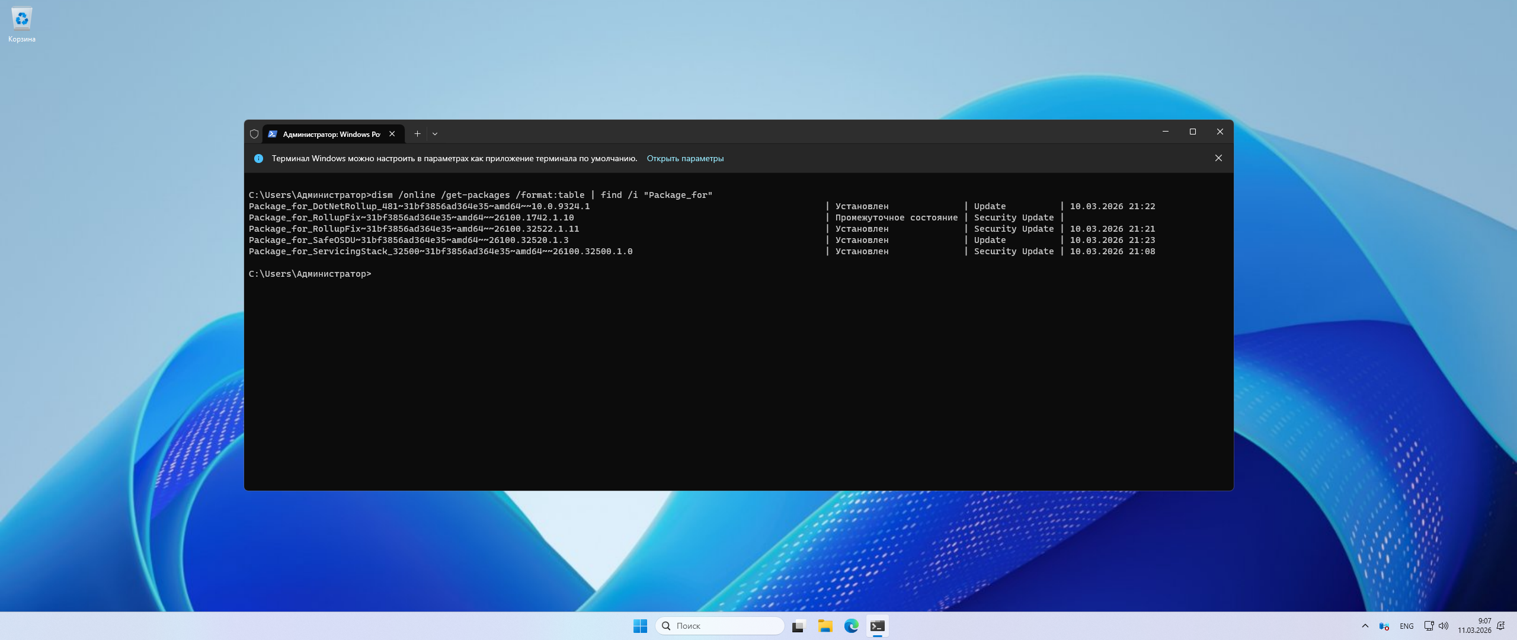Open the Task View taskbar icon
This screenshot has width=1517, height=640.
point(798,626)
